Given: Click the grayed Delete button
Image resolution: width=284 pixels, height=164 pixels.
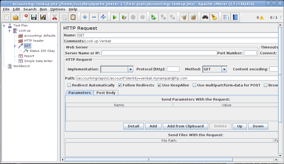Looking at the screenshot, I should (x=220, y=126).
